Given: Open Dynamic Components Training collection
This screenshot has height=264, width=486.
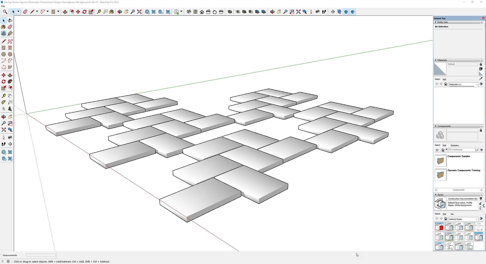Looking at the screenshot, I should (440, 175).
